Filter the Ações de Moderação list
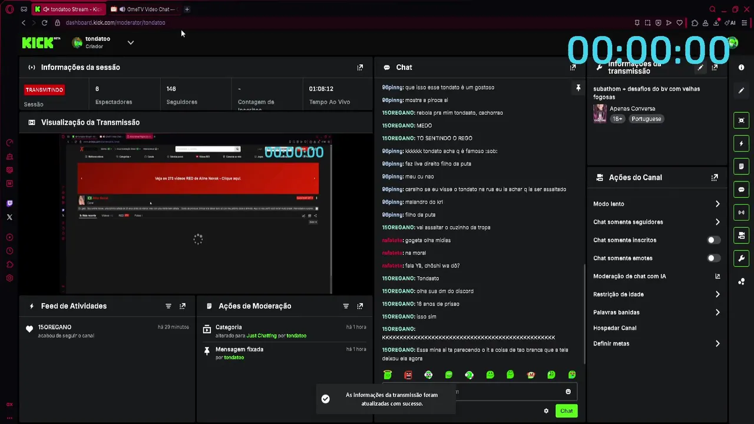The width and height of the screenshot is (754, 424). coord(346,306)
